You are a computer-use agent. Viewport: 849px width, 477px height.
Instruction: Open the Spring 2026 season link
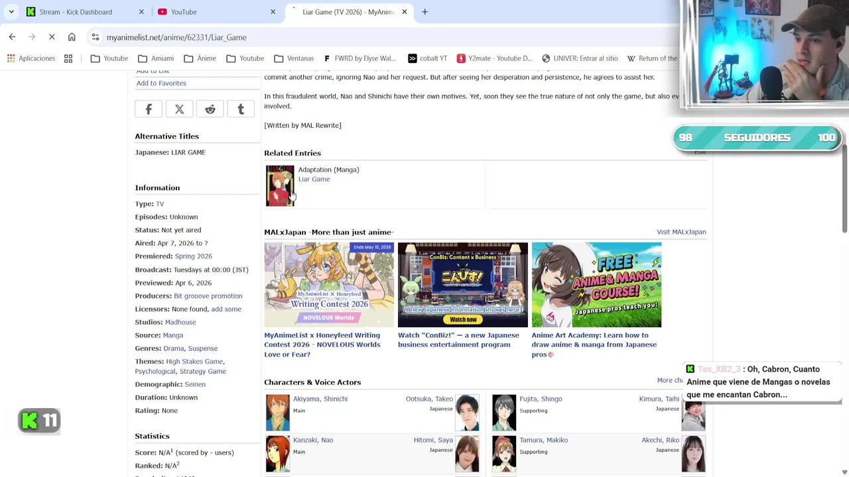coord(193,256)
